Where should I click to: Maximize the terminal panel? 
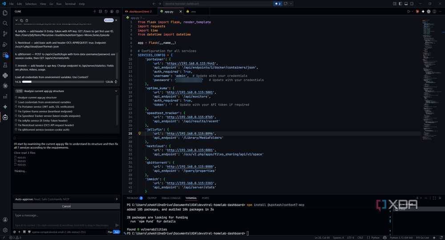pyautogui.click(x=434, y=198)
